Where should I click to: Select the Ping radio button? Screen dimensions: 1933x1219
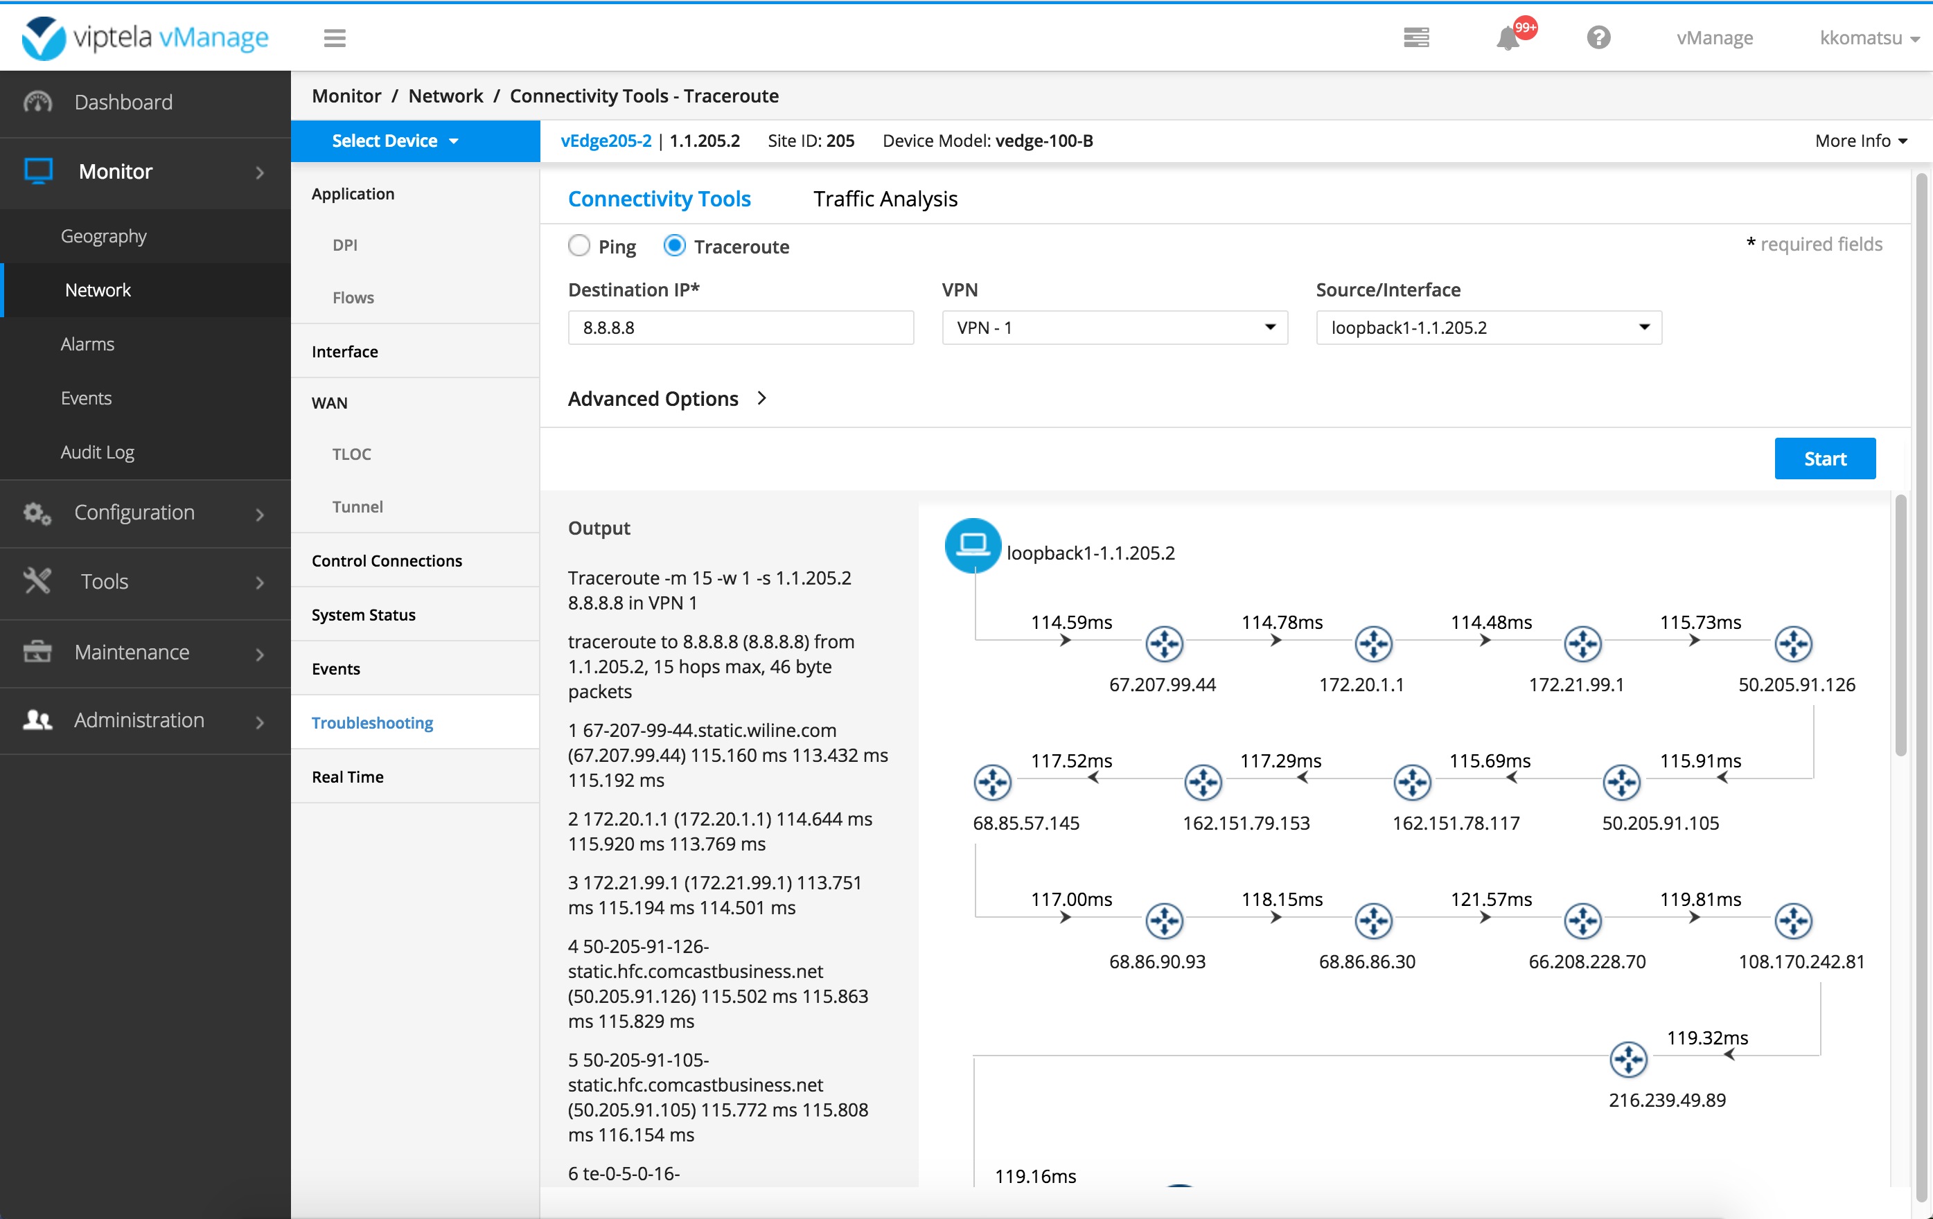pos(580,247)
